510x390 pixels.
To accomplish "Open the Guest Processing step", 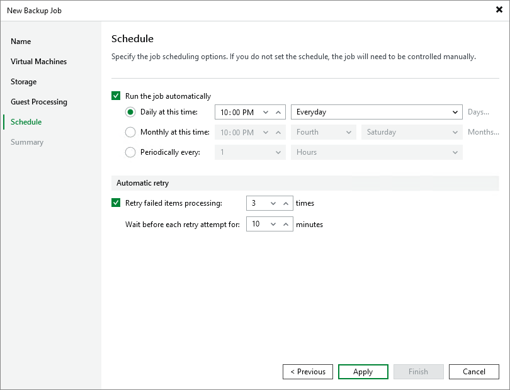I will click(x=39, y=102).
